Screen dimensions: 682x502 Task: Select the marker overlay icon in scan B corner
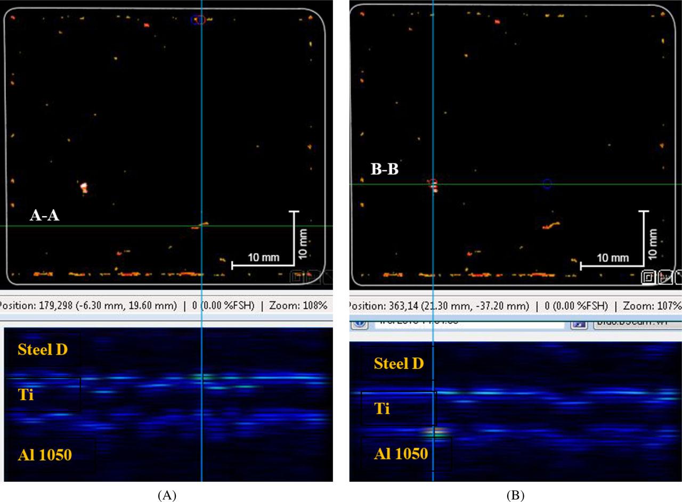(665, 277)
